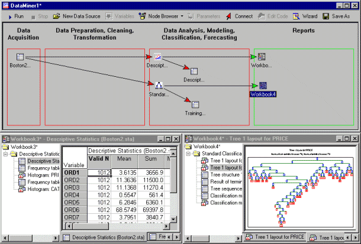This screenshot has height=244, width=361.
Task: Select Tree structure item in Workbook4 tree
Action: click(x=221, y=175)
